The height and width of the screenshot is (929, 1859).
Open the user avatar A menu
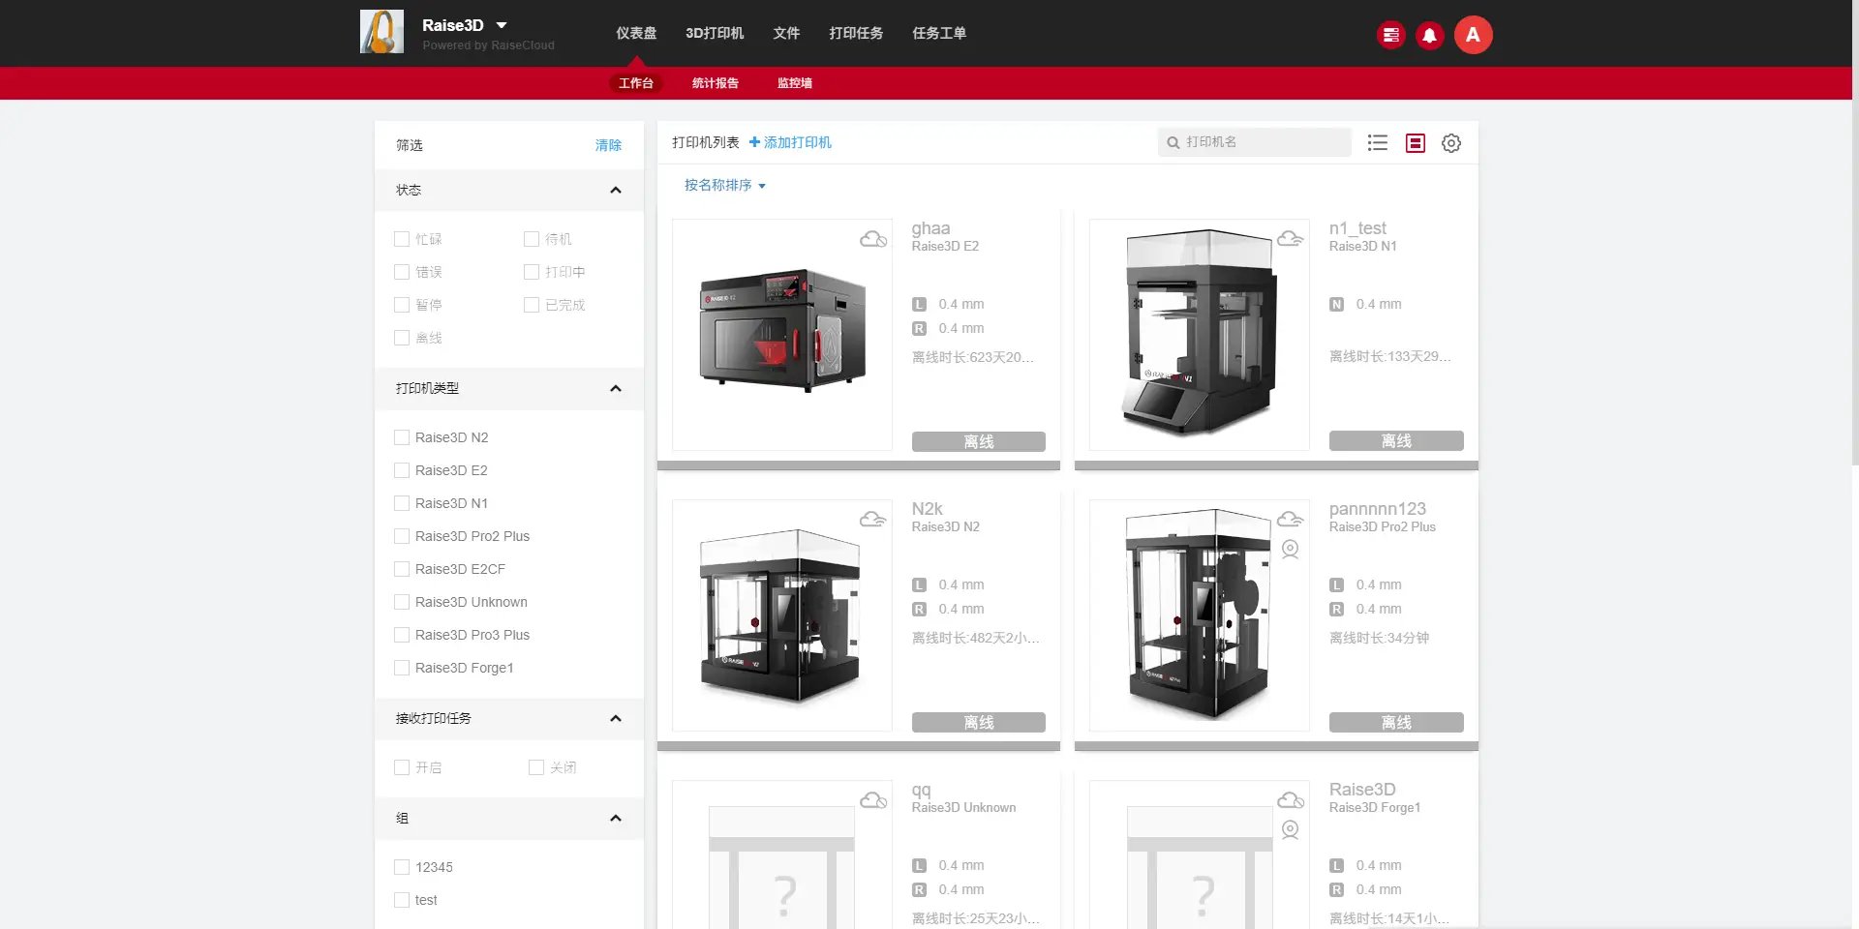tap(1472, 36)
